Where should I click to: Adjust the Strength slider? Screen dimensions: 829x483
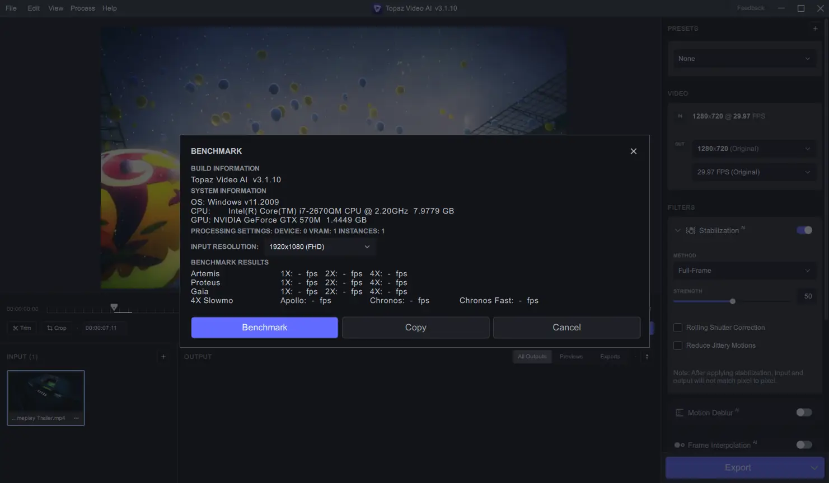coord(732,301)
